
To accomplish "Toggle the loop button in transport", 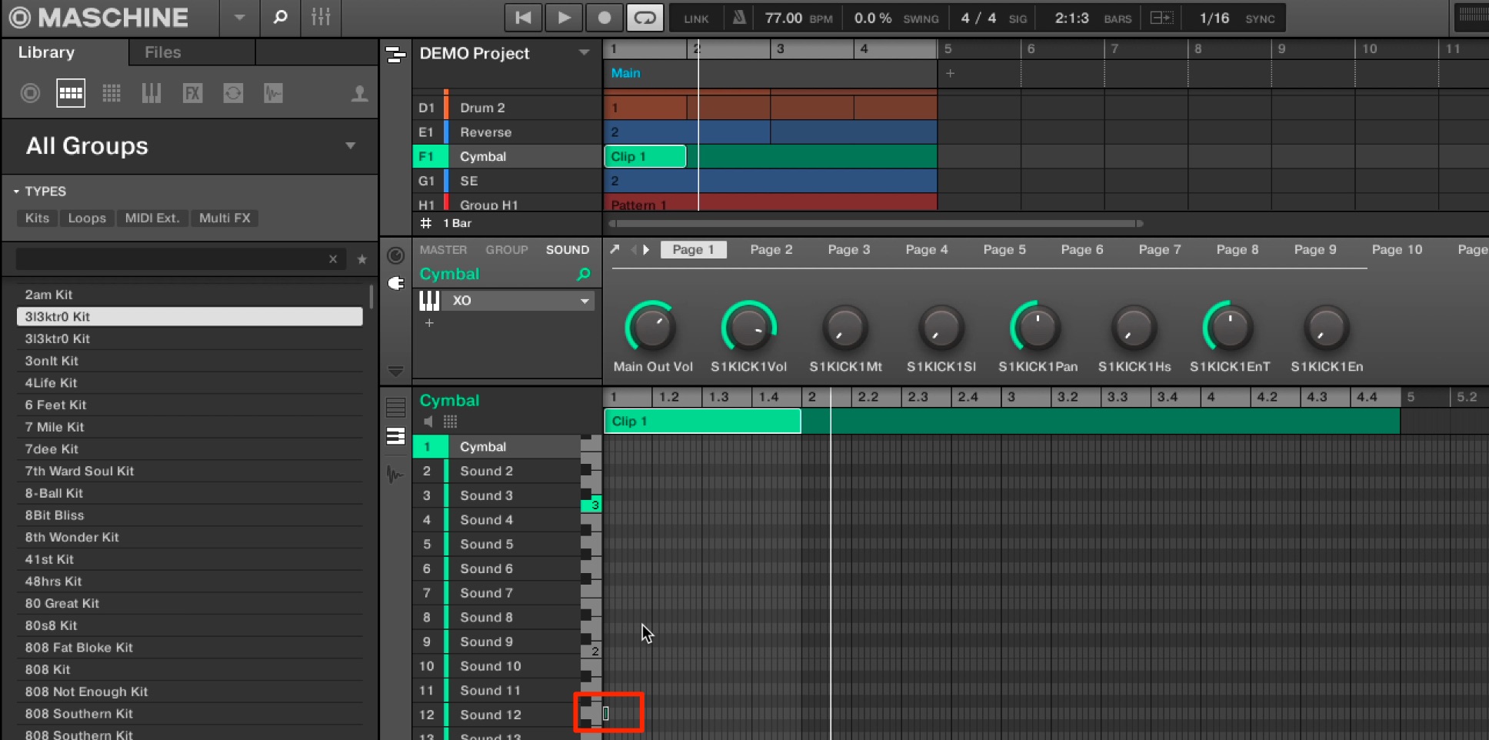I will (645, 18).
